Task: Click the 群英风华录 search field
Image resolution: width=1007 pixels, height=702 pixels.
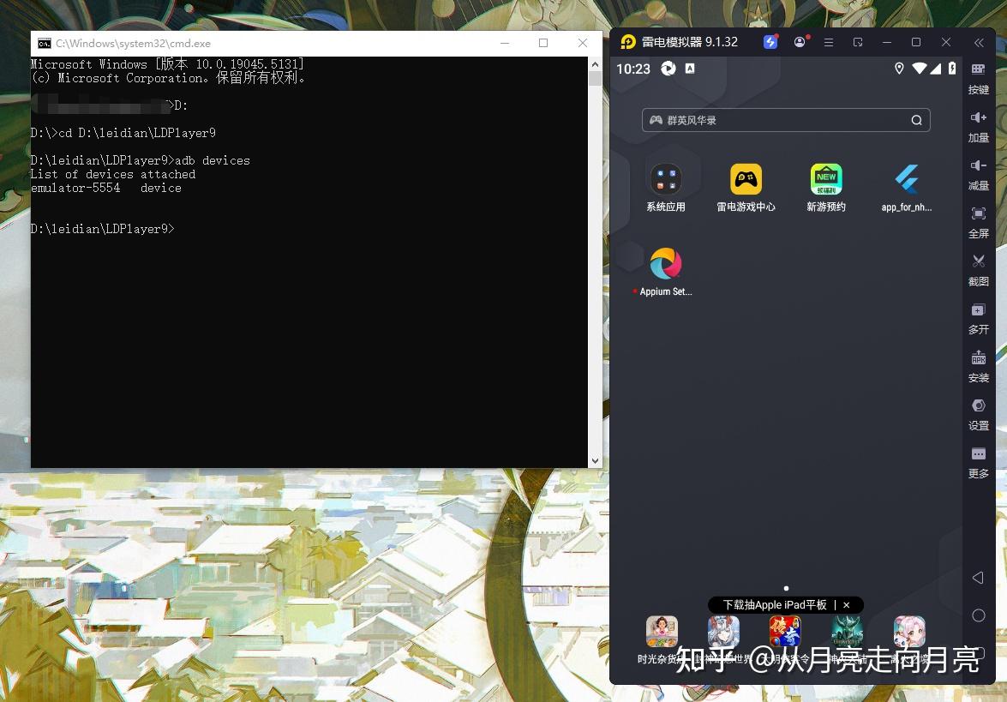Action: 785,120
